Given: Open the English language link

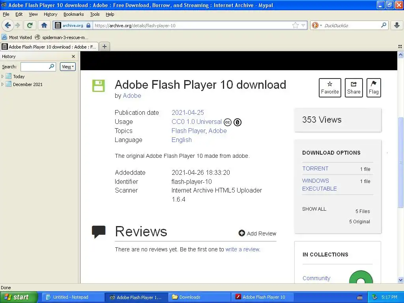Looking at the screenshot, I should pos(181,140).
